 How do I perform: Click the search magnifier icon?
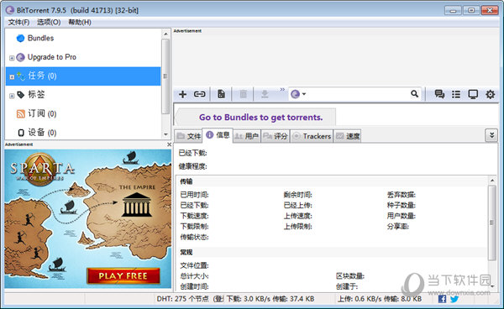pos(414,94)
